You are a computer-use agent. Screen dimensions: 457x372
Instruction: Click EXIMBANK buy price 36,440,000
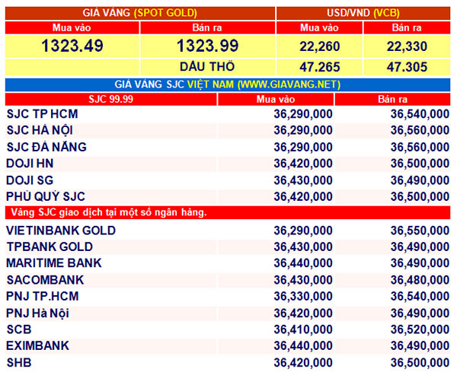tap(303, 346)
